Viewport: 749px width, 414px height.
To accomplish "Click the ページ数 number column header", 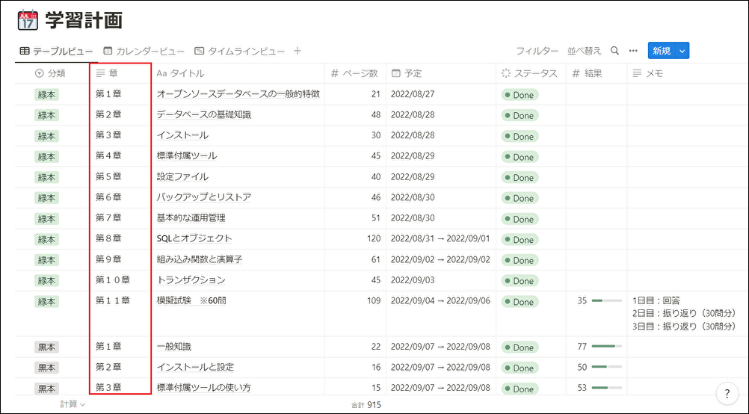I will pos(355,73).
